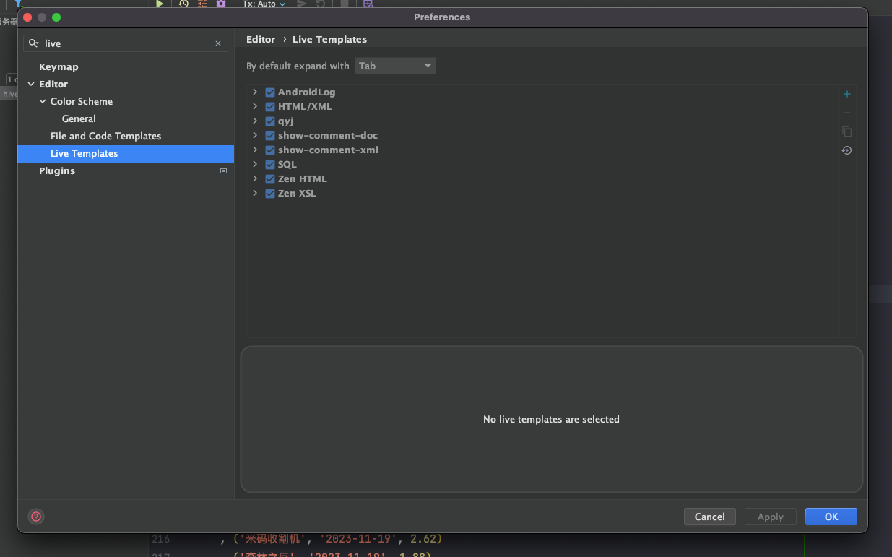Open Color Scheme settings
Image resolution: width=892 pixels, height=557 pixels.
pyautogui.click(x=82, y=102)
